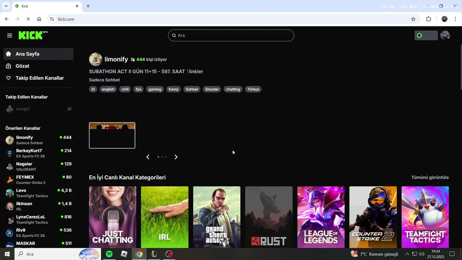Open Levo recommended channel
The width and height of the screenshot is (462, 260).
click(x=38, y=193)
